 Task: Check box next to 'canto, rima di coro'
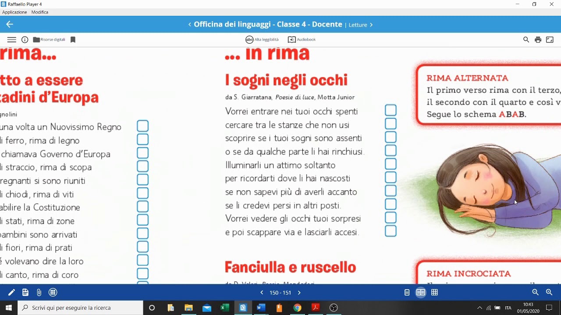(x=142, y=273)
